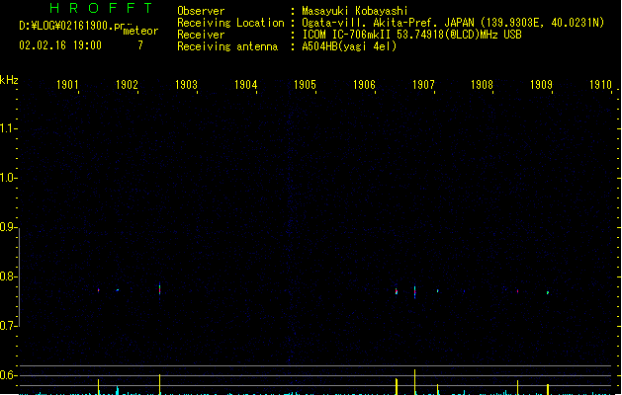Click the 'Receiving antenna' field label
The height and width of the screenshot is (395, 622).
tap(227, 46)
